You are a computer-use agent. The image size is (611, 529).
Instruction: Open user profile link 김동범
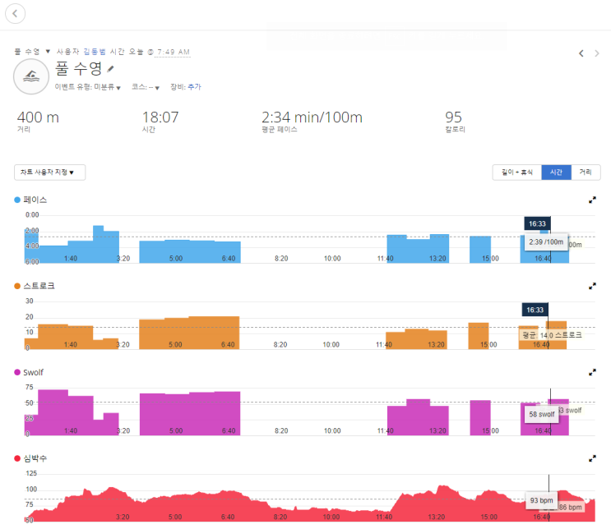95,52
